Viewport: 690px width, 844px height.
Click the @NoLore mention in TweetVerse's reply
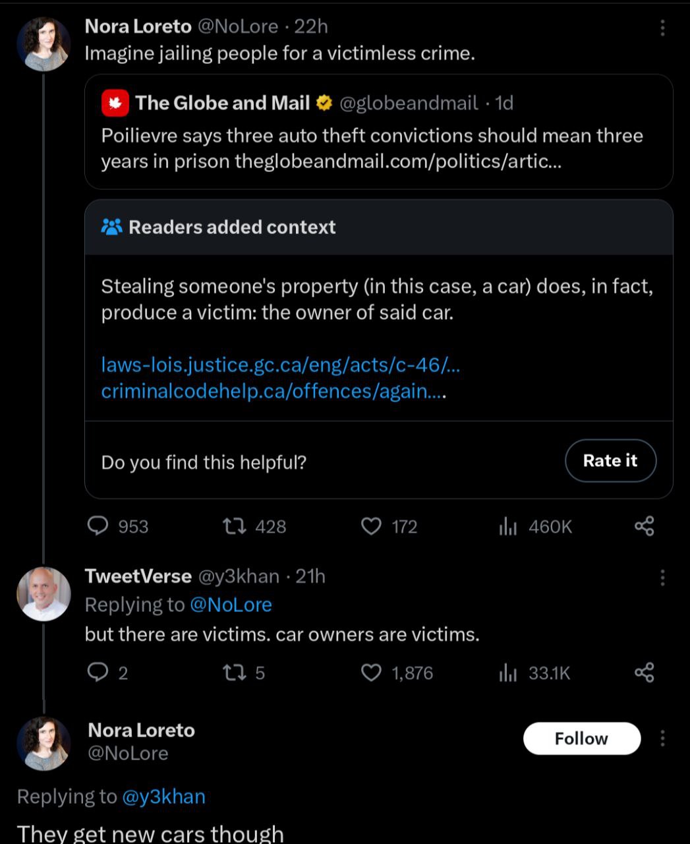tap(231, 605)
